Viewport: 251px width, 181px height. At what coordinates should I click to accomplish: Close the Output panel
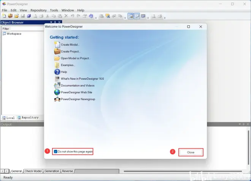[x=248, y=124]
